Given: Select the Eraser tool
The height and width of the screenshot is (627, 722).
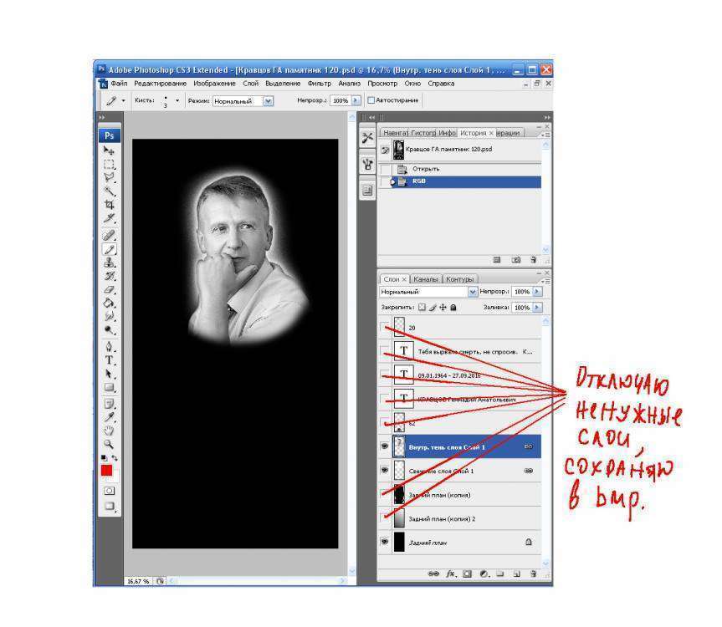Looking at the screenshot, I should pos(109,290).
